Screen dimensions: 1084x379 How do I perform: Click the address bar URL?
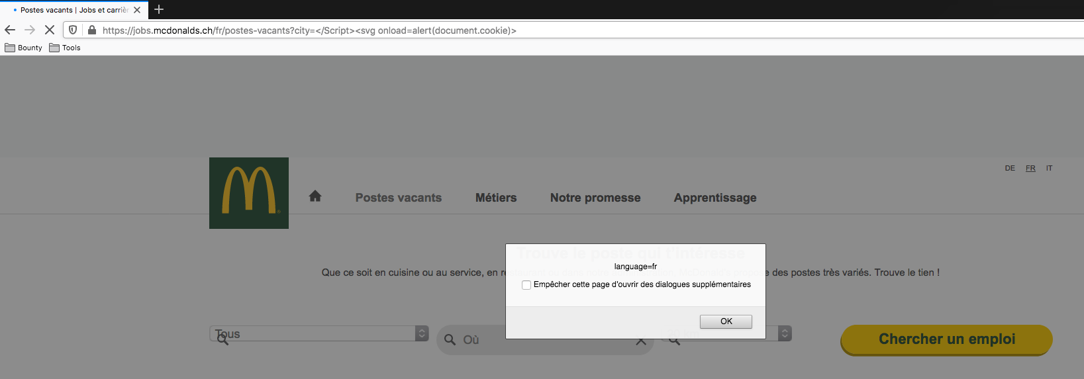click(x=309, y=30)
